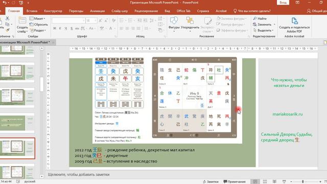Click the text direction icon
The height and width of the screenshot is (184, 327).
pyautogui.click(x=160, y=18)
